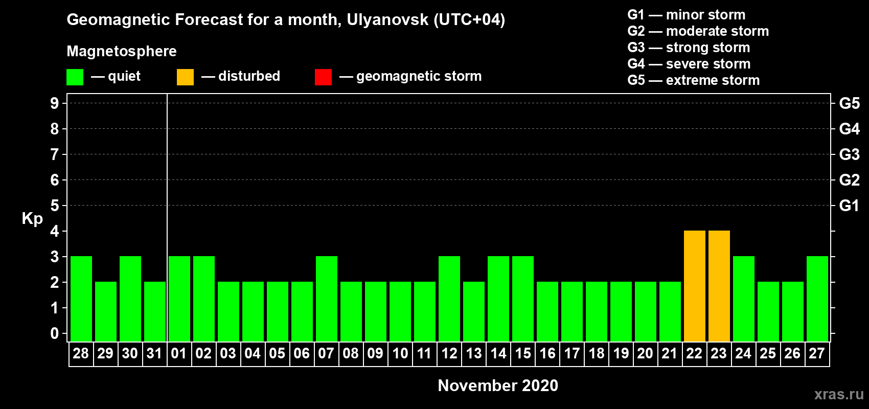Click the 'November 2020' label
This screenshot has height=409, width=869.
point(498,385)
